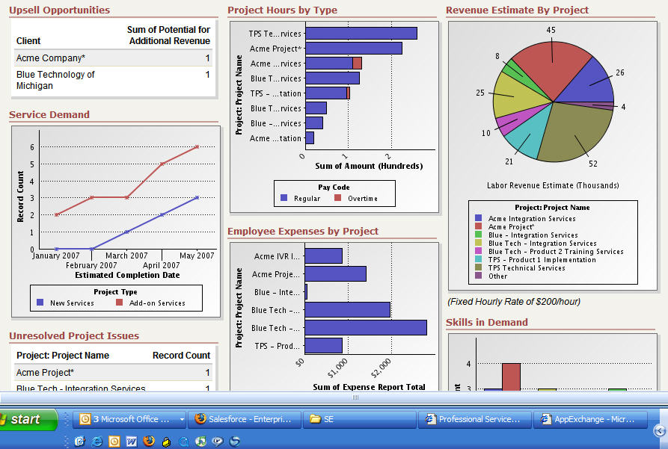Click the Quick Launch icon left of Internet Explorer
The width and height of the screenshot is (668, 449).
pyautogui.click(x=79, y=442)
